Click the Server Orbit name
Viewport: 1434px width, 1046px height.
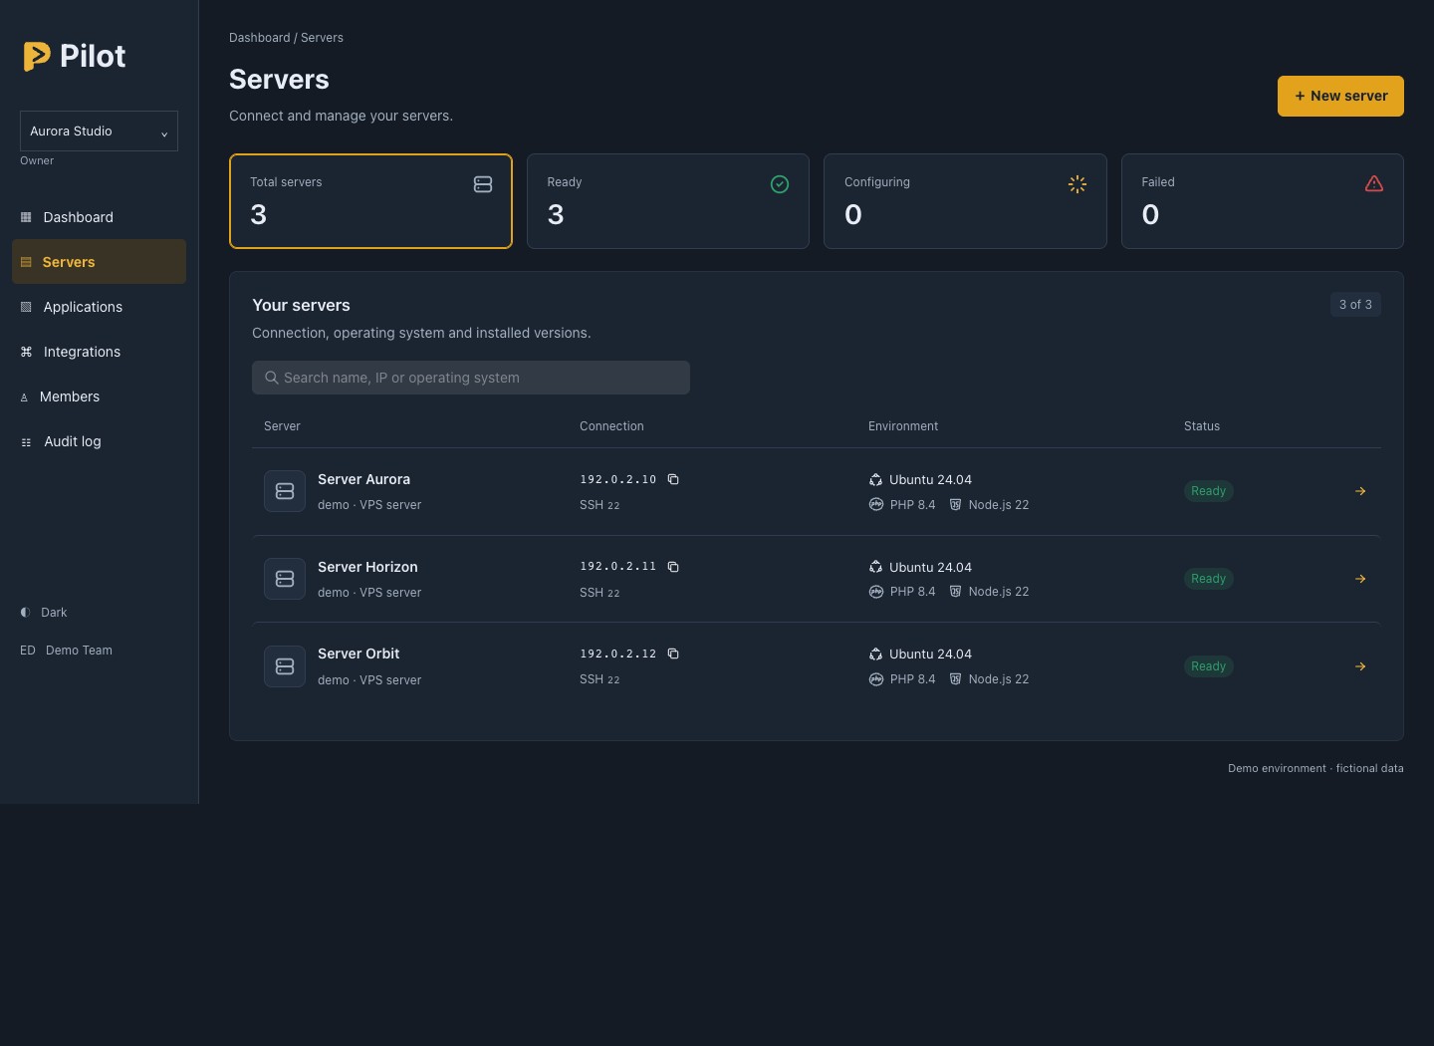click(358, 654)
